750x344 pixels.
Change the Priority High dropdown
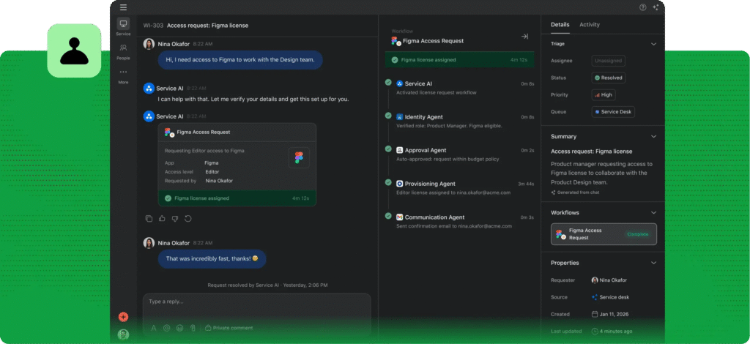point(604,94)
